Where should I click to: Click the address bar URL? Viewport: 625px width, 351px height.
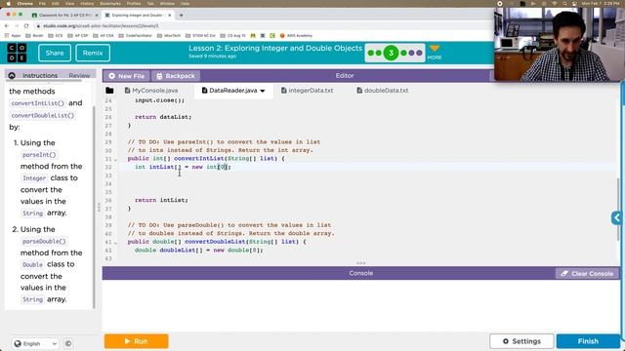[101, 26]
